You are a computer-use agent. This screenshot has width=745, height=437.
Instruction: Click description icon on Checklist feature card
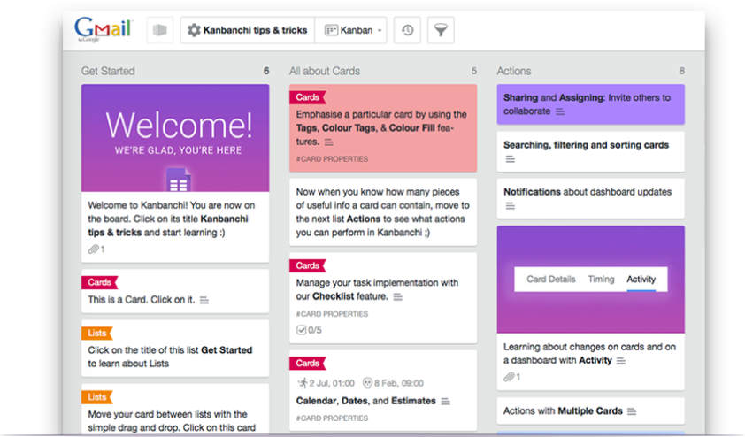(397, 297)
